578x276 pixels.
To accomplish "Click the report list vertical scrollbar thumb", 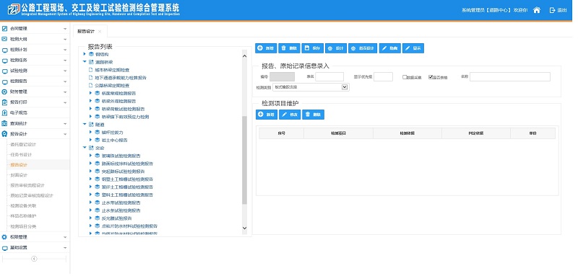I will point(244,160).
